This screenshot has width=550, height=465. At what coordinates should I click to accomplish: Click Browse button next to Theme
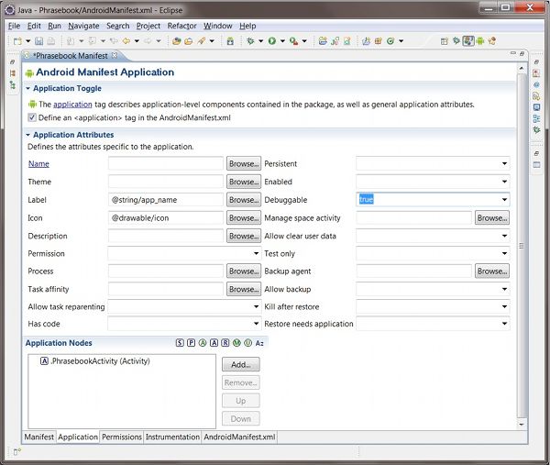click(x=244, y=182)
